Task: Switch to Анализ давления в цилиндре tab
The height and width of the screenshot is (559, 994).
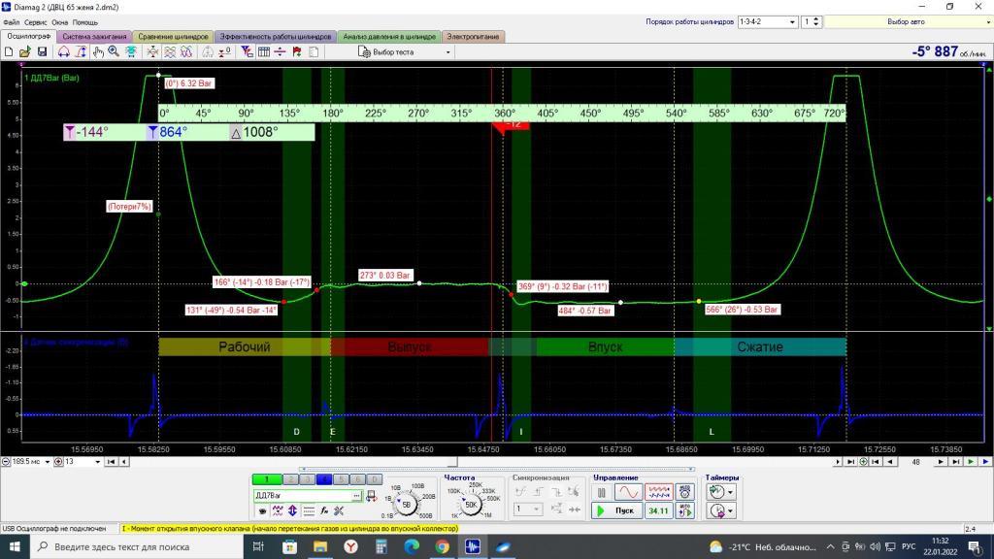Action: pyautogui.click(x=389, y=37)
